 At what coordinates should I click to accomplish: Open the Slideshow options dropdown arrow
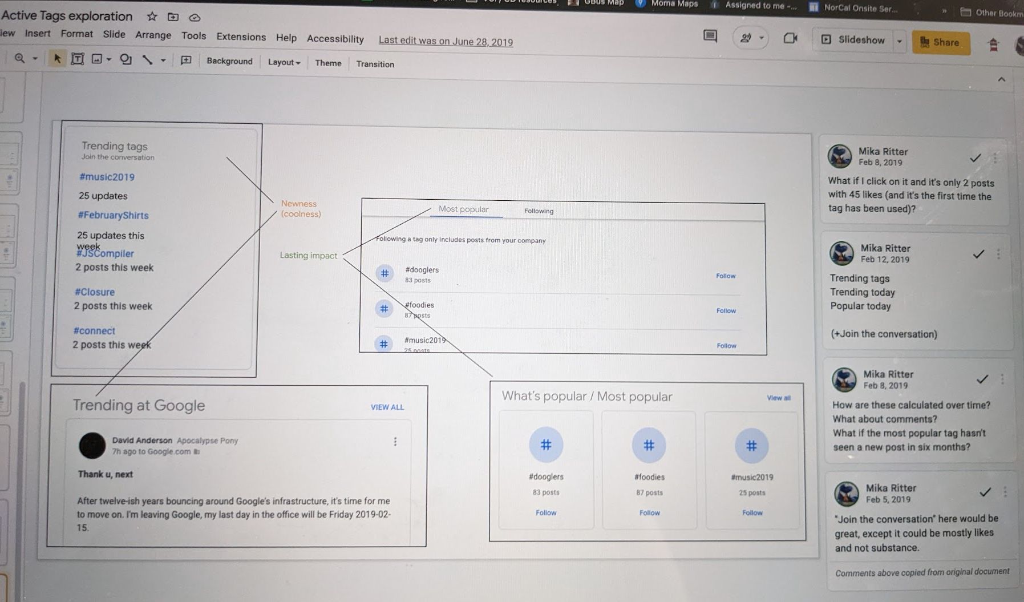pyautogui.click(x=899, y=41)
